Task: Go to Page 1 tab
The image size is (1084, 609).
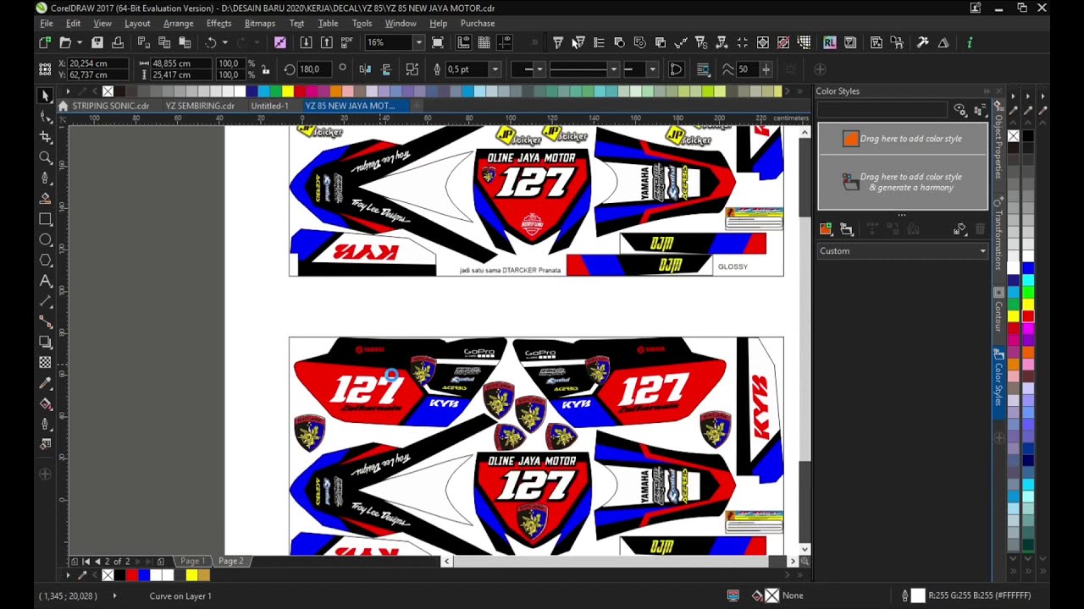Action: pyautogui.click(x=192, y=561)
